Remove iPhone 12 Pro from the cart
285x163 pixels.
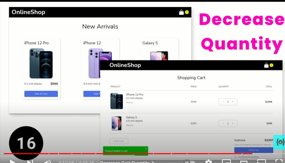130,102
